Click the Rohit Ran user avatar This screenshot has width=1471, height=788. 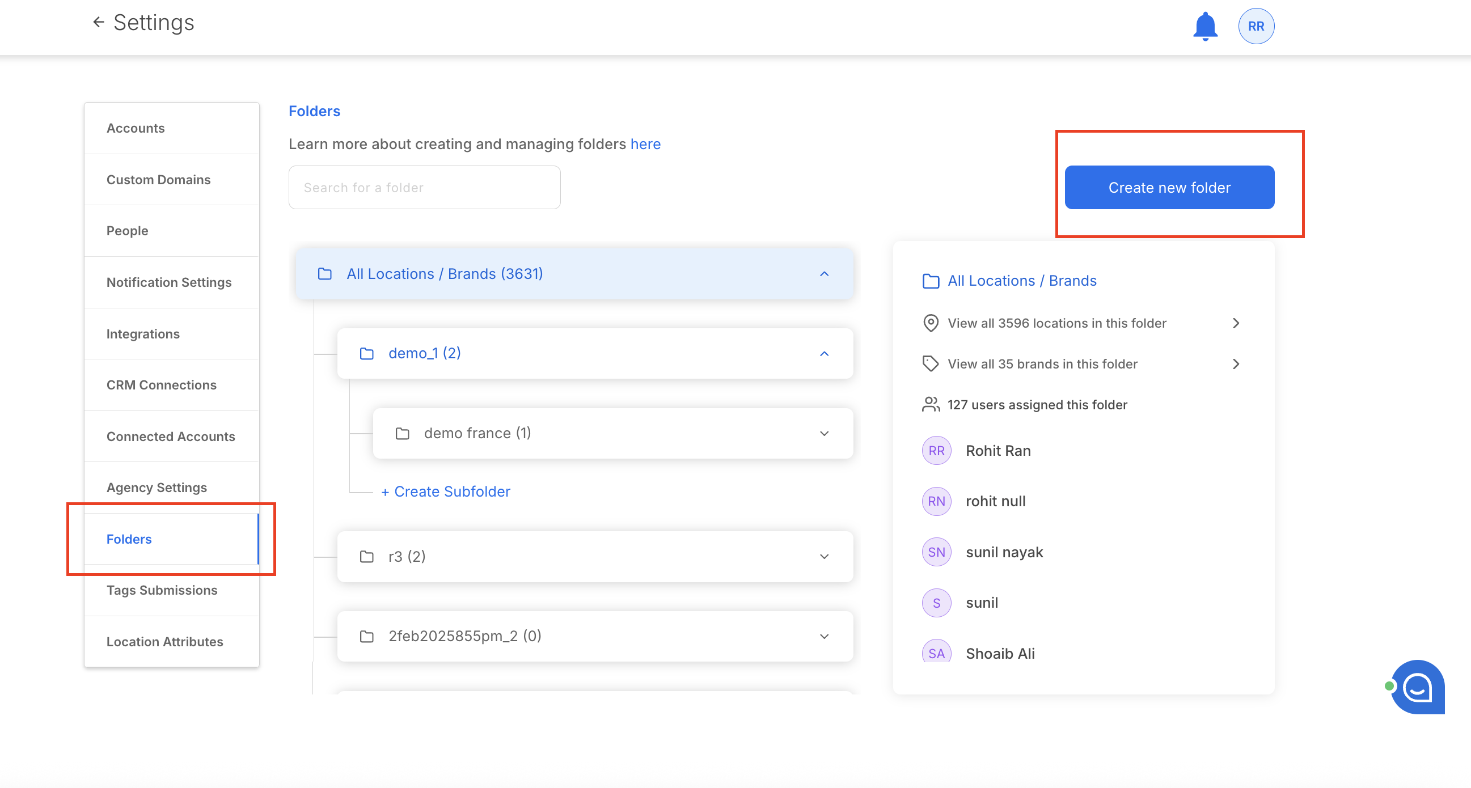[x=936, y=451]
